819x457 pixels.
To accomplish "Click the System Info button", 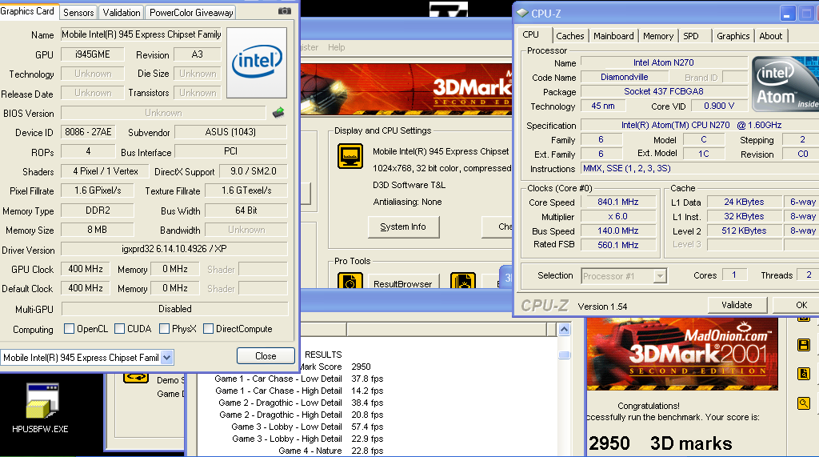I will 403,226.
